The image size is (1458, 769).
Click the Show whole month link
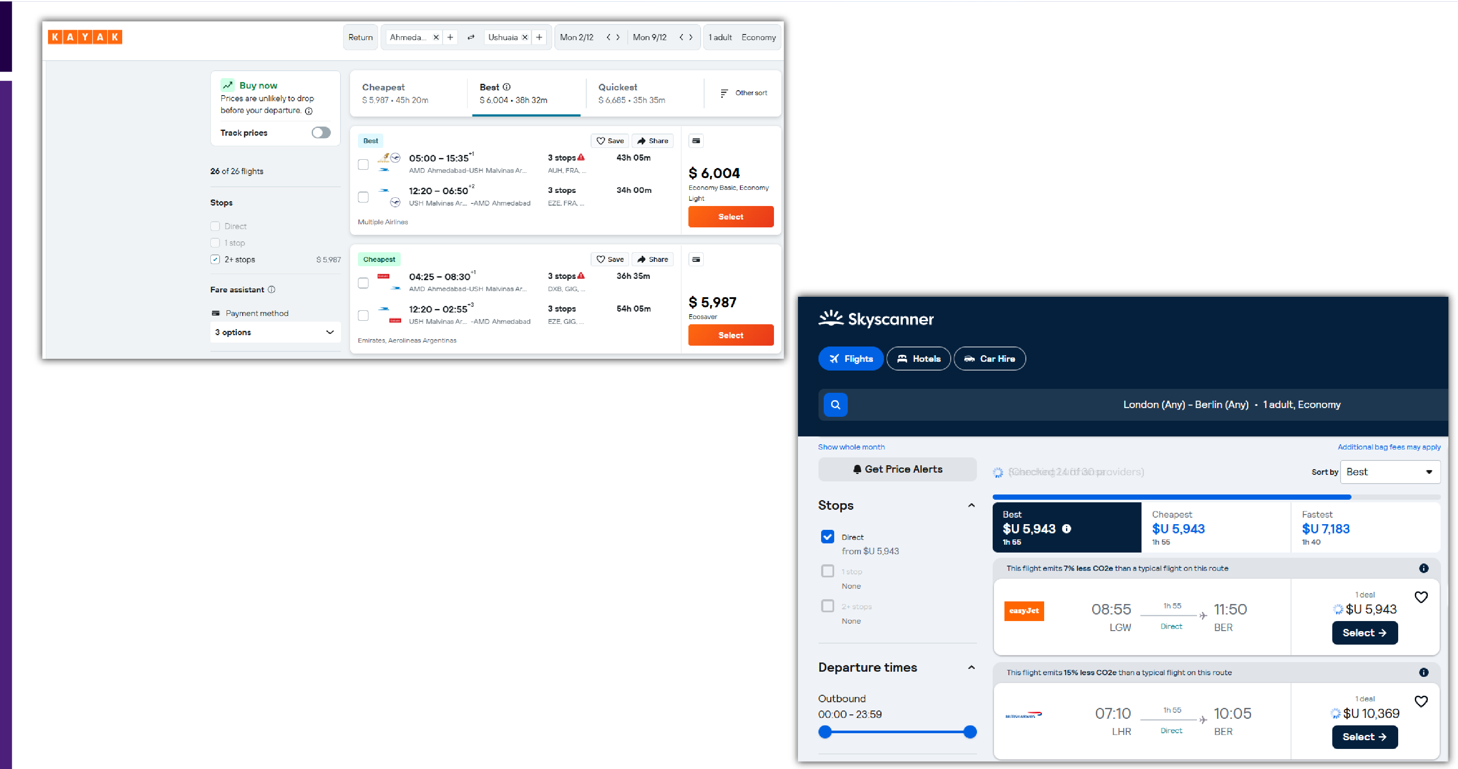(851, 447)
